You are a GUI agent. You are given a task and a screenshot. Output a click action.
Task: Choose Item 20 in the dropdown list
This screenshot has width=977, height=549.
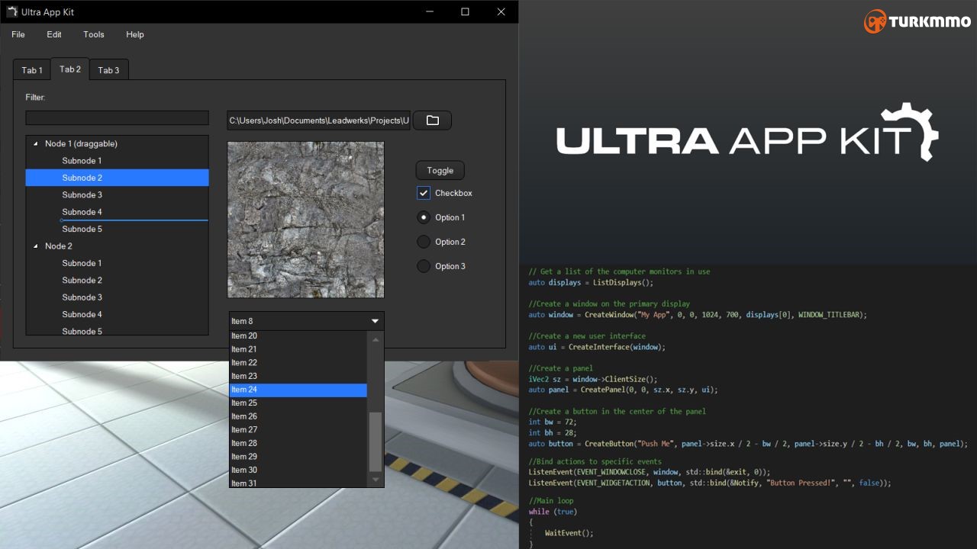pyautogui.click(x=298, y=335)
